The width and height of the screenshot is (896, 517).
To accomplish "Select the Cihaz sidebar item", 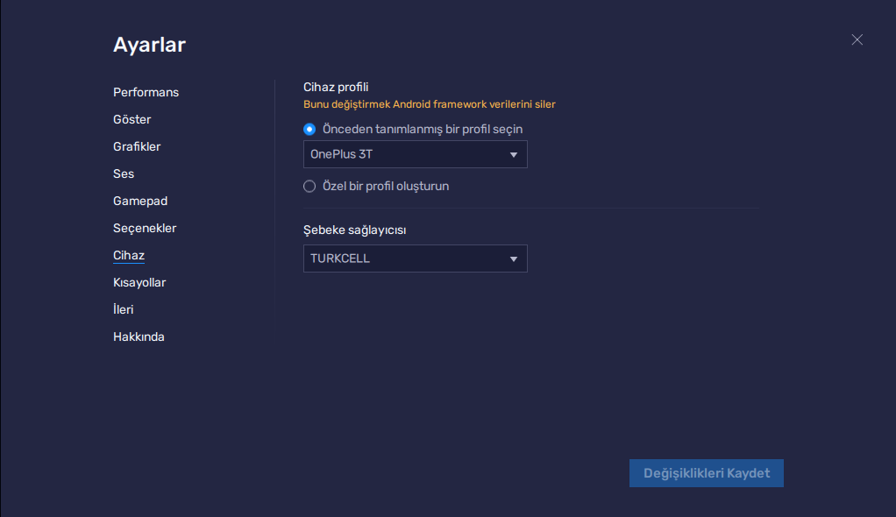I will [129, 255].
